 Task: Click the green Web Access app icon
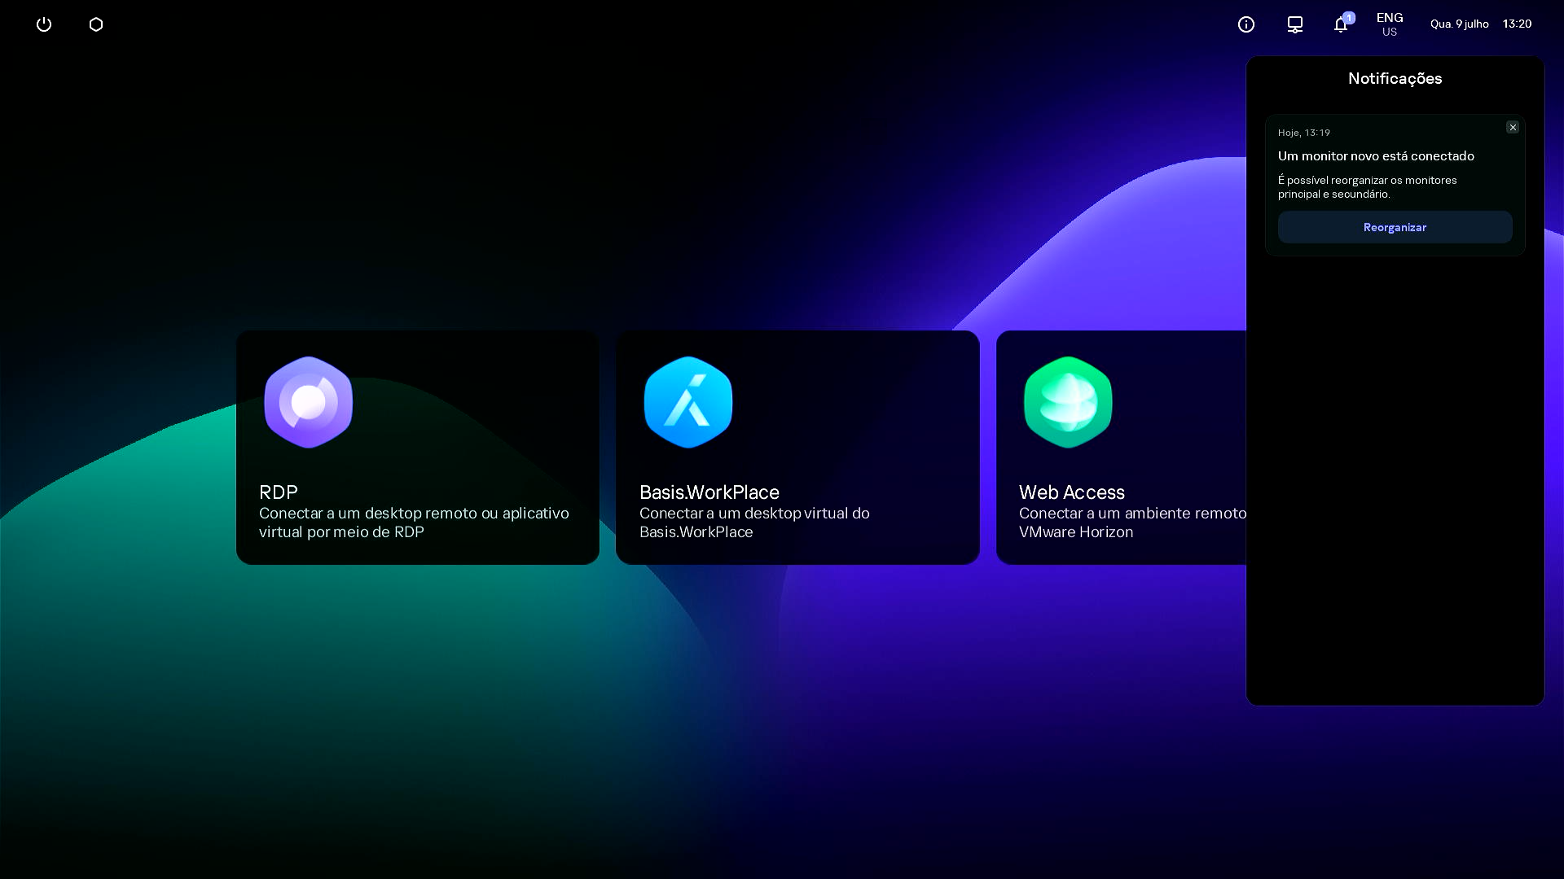coord(1068,402)
